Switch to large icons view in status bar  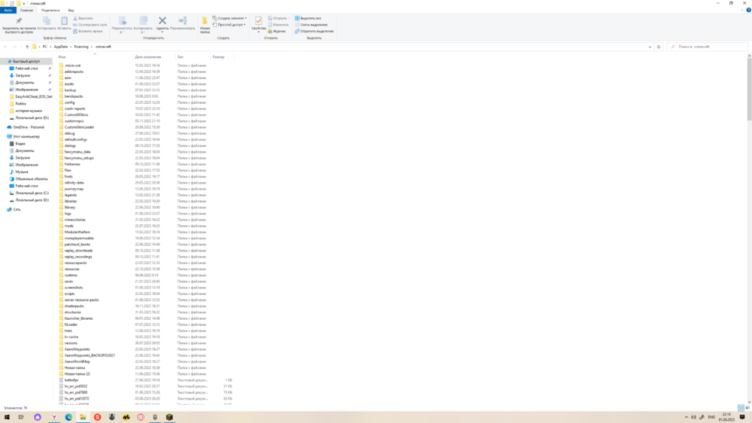coord(747,408)
